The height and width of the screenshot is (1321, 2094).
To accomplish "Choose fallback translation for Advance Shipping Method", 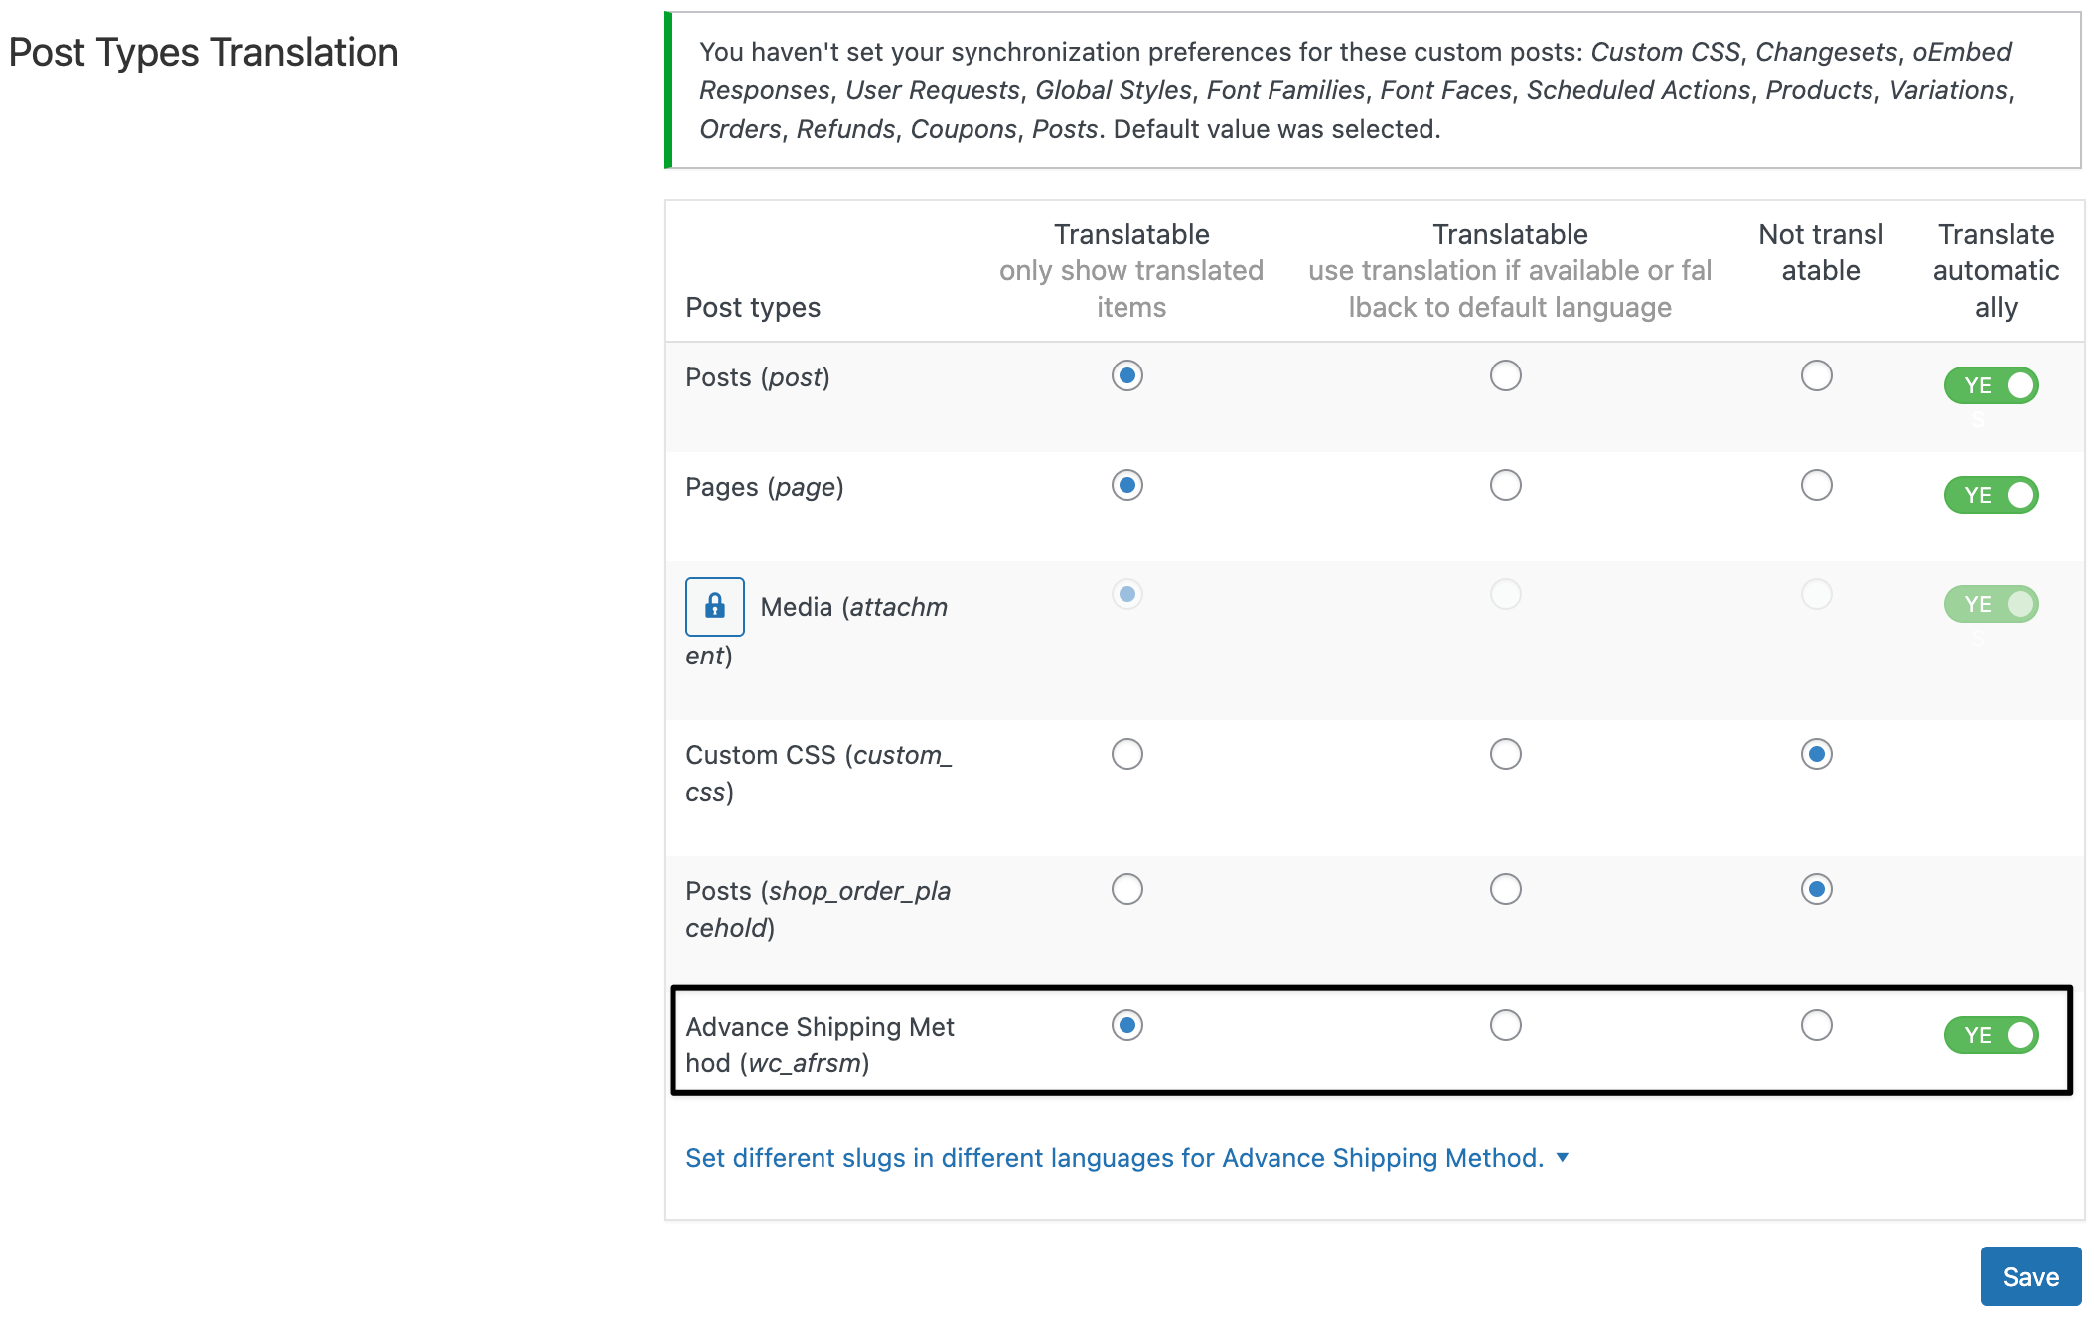I will point(1505,1025).
